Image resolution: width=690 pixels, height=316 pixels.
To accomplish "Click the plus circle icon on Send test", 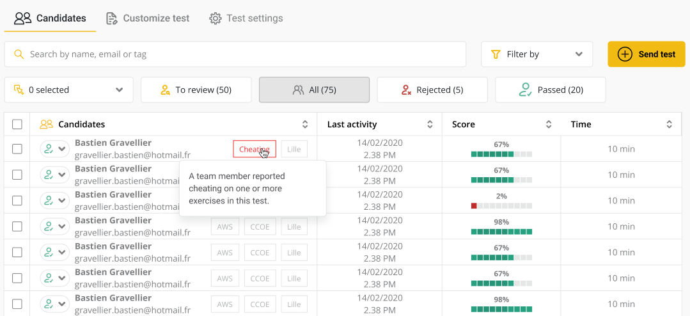I will pyautogui.click(x=625, y=54).
